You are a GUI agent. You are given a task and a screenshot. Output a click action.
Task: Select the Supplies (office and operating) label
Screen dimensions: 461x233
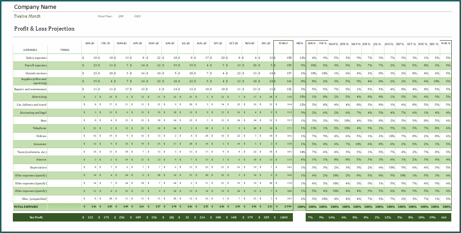pos(34,81)
